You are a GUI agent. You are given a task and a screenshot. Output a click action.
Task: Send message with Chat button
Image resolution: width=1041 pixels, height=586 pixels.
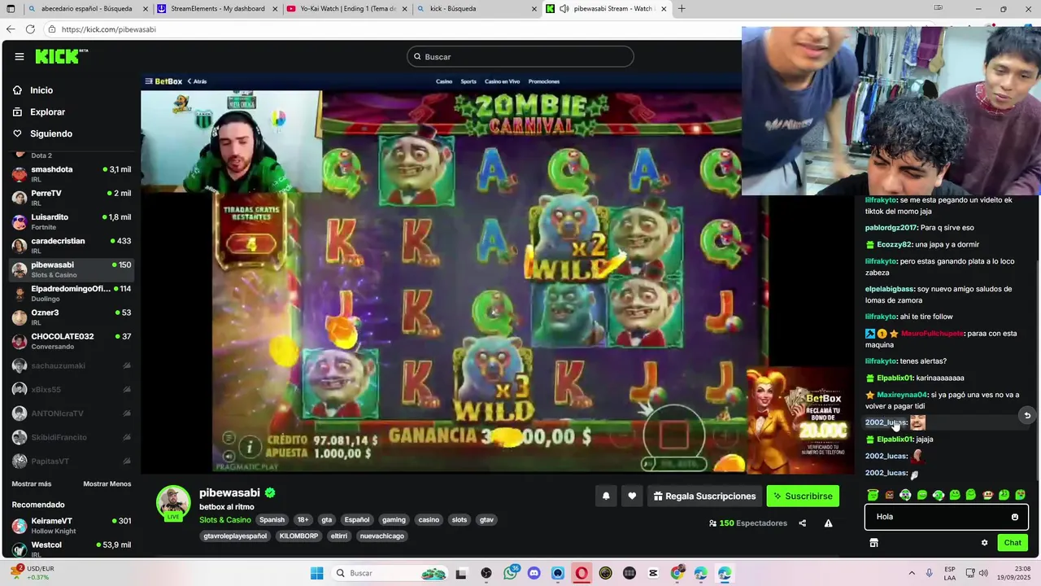pos(1013,543)
